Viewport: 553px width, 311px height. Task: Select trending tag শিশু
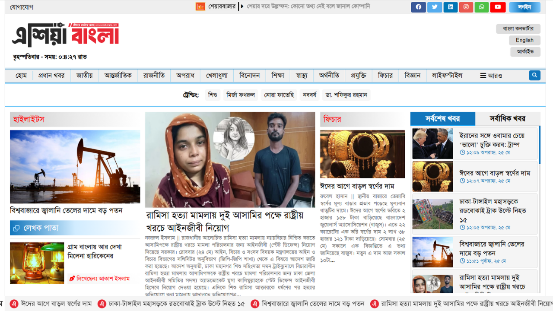point(213,95)
